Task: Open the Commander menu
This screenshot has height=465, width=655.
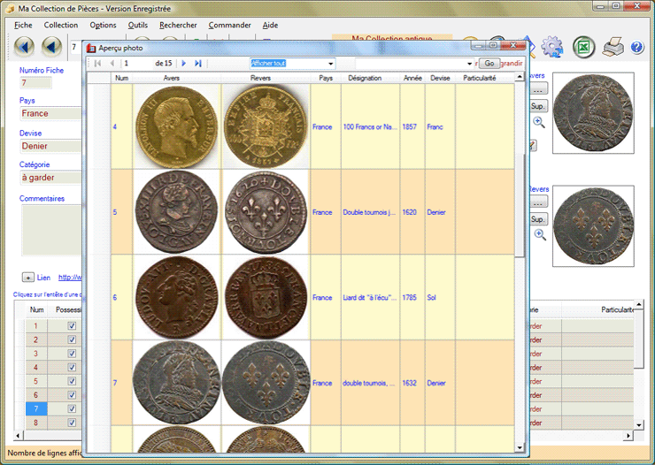Action: pyautogui.click(x=230, y=25)
